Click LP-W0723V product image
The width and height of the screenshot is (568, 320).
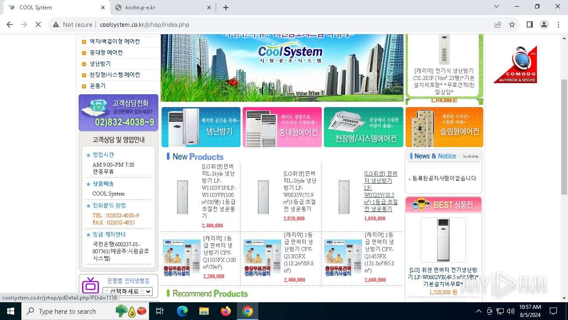point(344,197)
